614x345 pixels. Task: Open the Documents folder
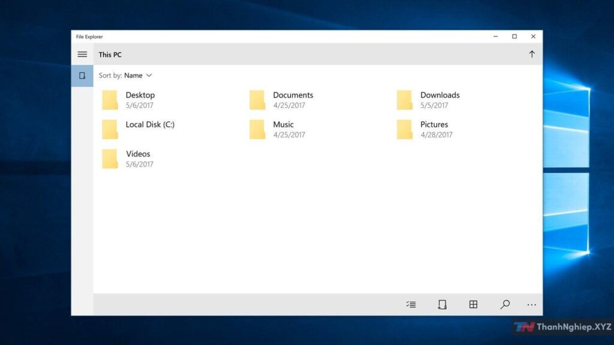(293, 95)
